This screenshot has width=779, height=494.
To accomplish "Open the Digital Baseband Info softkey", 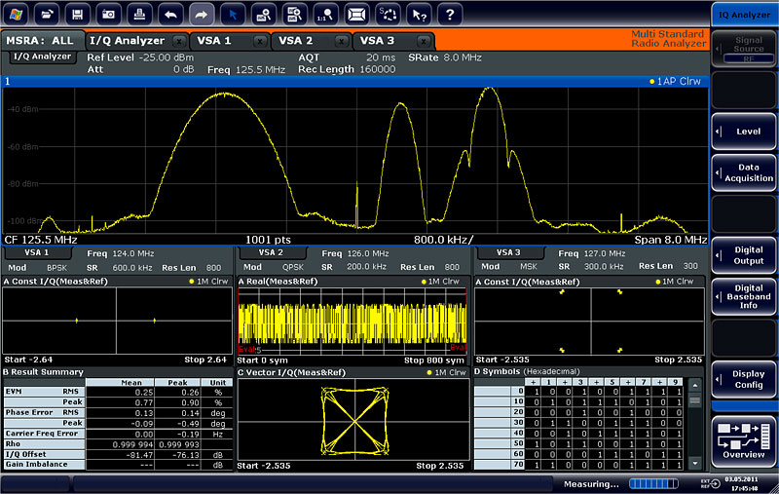I will pos(745,296).
